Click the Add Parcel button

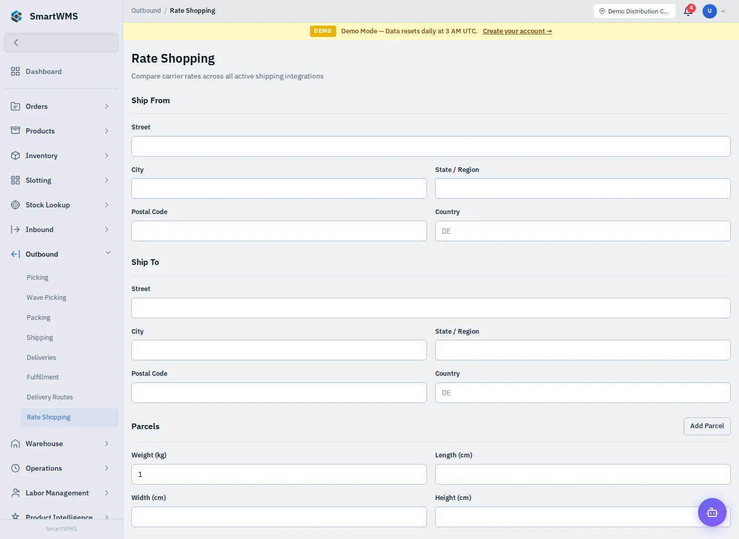tap(707, 426)
